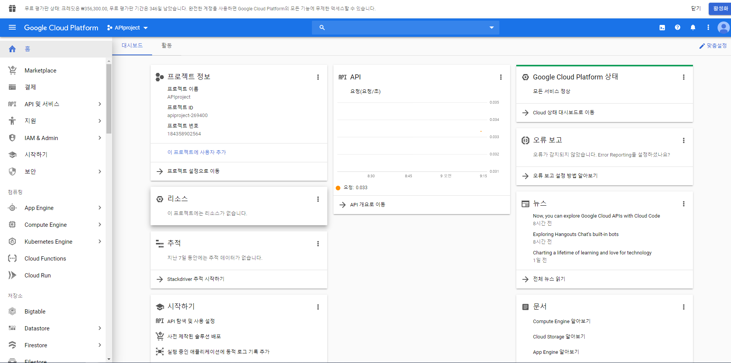This screenshot has width=731, height=363.
Task: Click the Cloud Run icon
Action: click(x=12, y=275)
